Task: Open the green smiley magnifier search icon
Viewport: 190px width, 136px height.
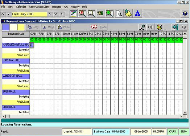Action: pyautogui.click(x=110, y=13)
